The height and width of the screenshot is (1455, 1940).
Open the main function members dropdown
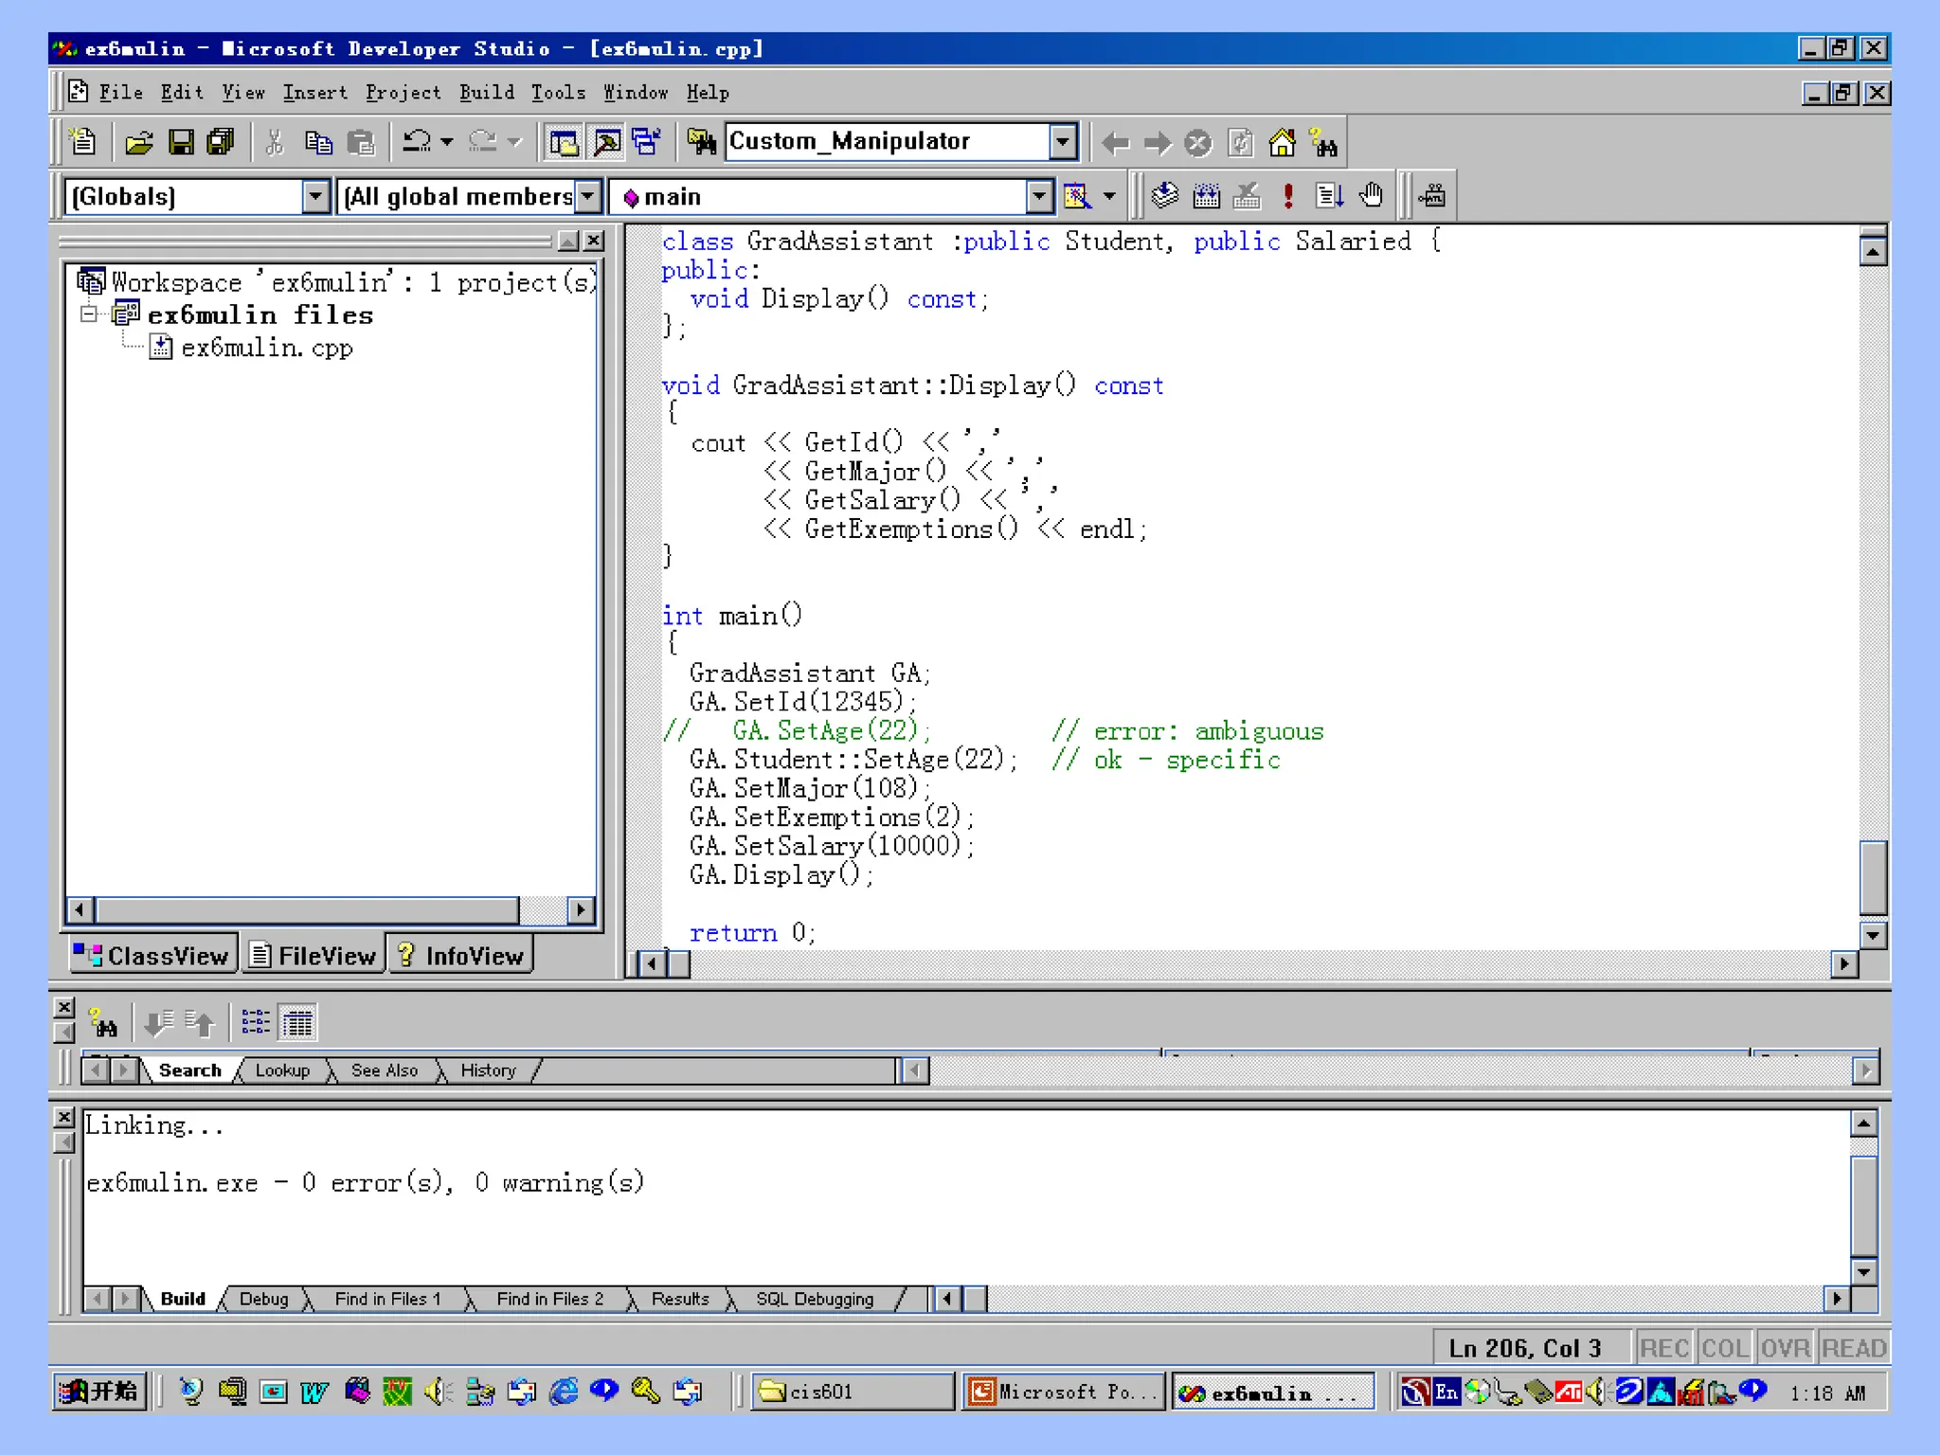tap(1039, 196)
